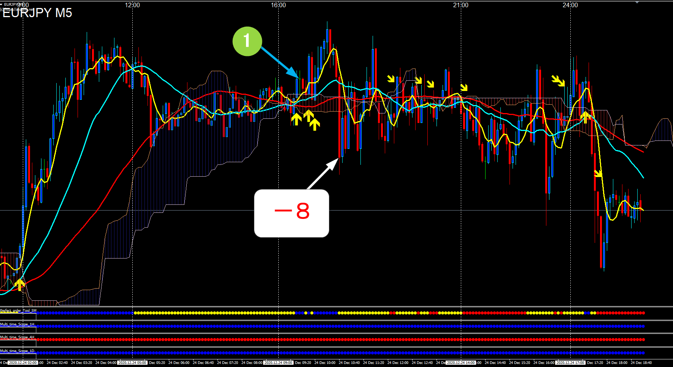Click the highlighted 2020.12.24 14:00 time label

[461, 363]
